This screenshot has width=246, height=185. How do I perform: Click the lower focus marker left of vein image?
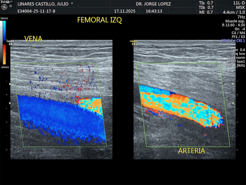tap(10, 103)
